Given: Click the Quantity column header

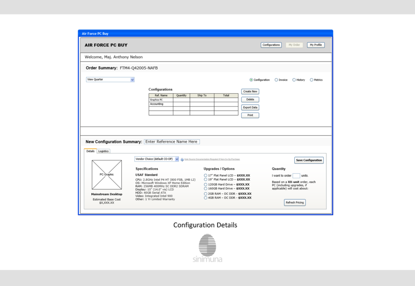Looking at the screenshot, I should tap(181, 96).
